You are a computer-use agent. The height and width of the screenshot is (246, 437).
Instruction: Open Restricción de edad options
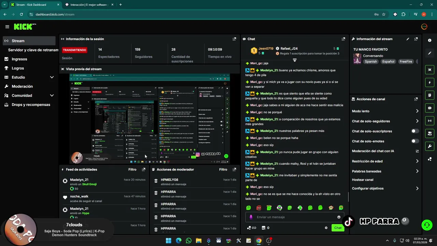tap(385, 161)
